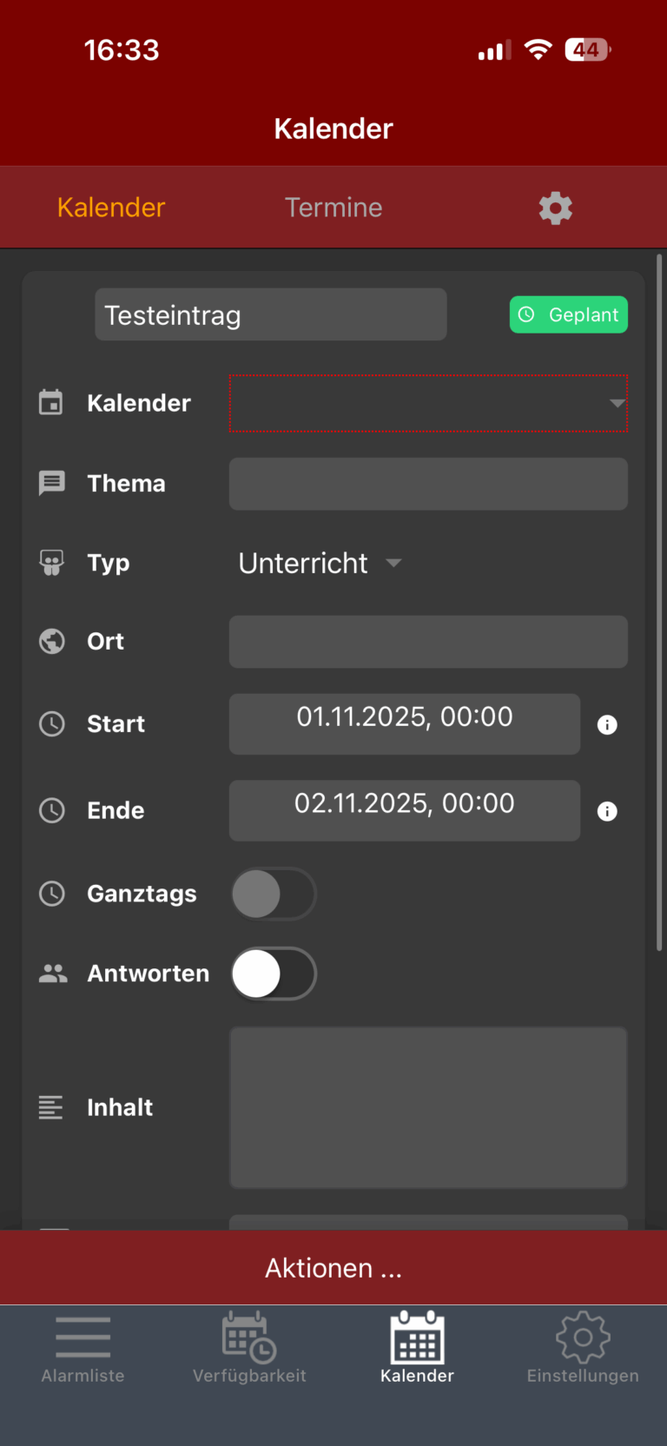Viewport: 667px width, 1446px height.
Task: Click the Thema text field
Action: point(428,484)
